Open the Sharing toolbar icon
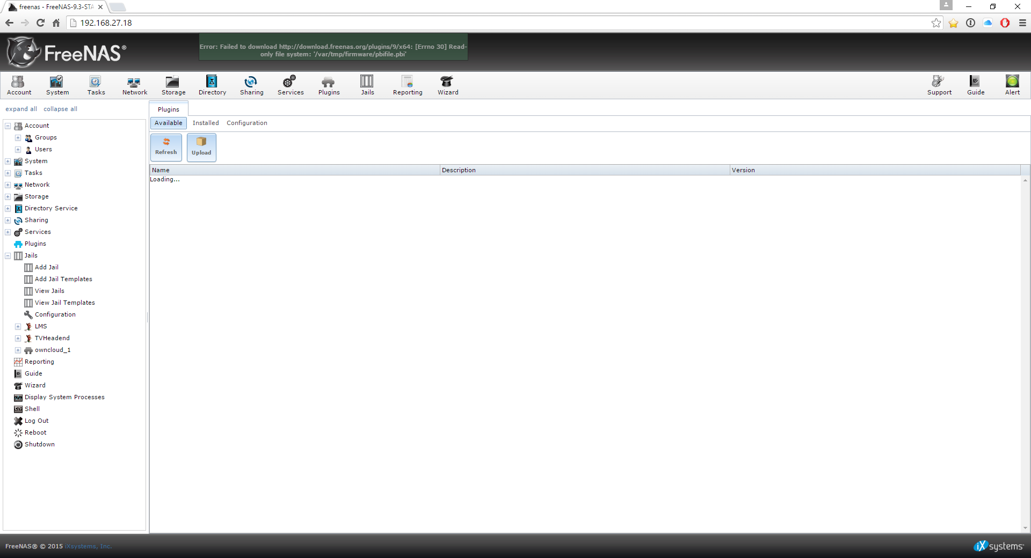1031x558 pixels. pos(251,85)
